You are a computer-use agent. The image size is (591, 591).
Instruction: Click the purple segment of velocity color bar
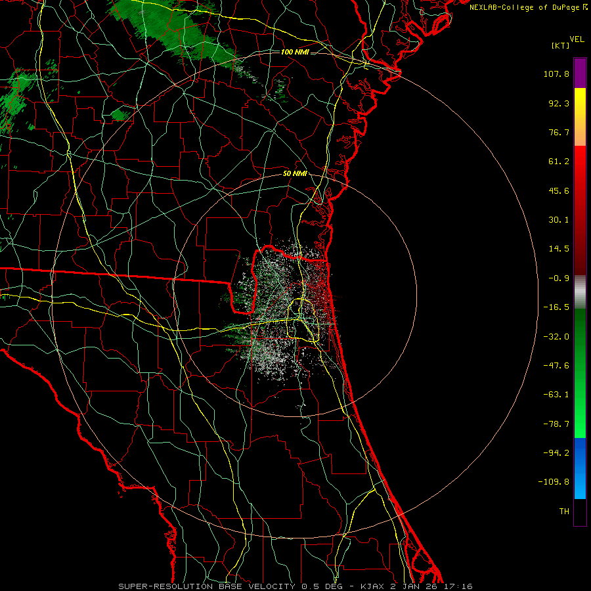(580, 74)
